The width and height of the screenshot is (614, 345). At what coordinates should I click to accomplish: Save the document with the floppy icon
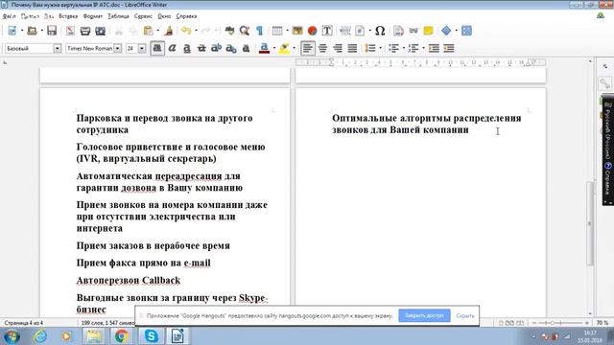tap(52, 31)
